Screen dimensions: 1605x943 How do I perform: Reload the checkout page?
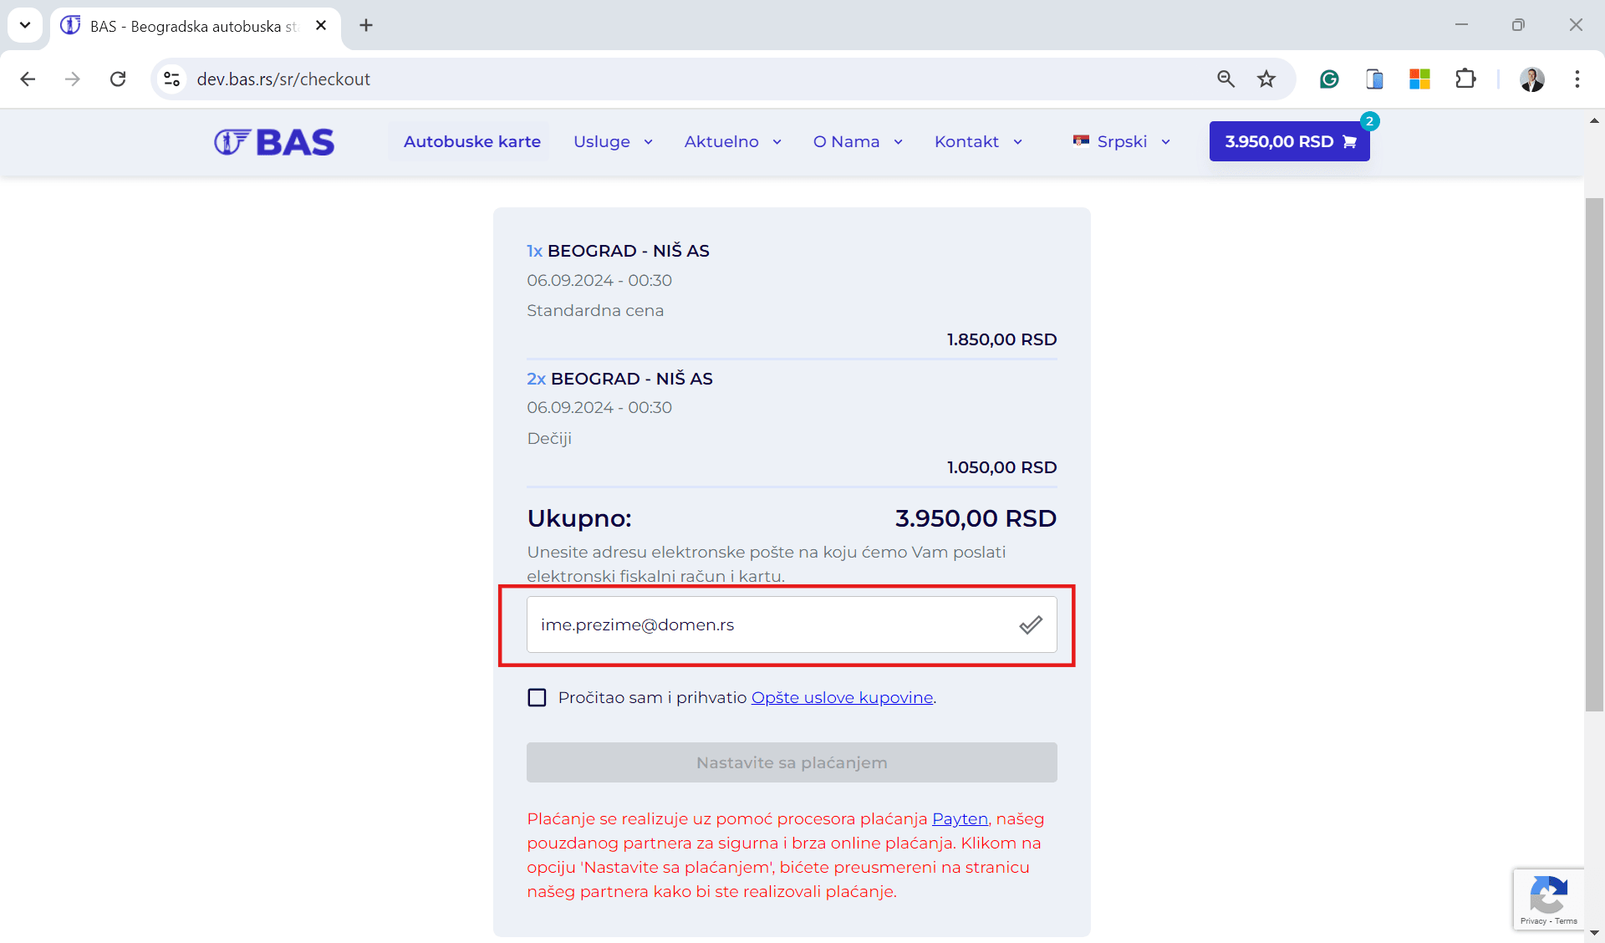[118, 79]
